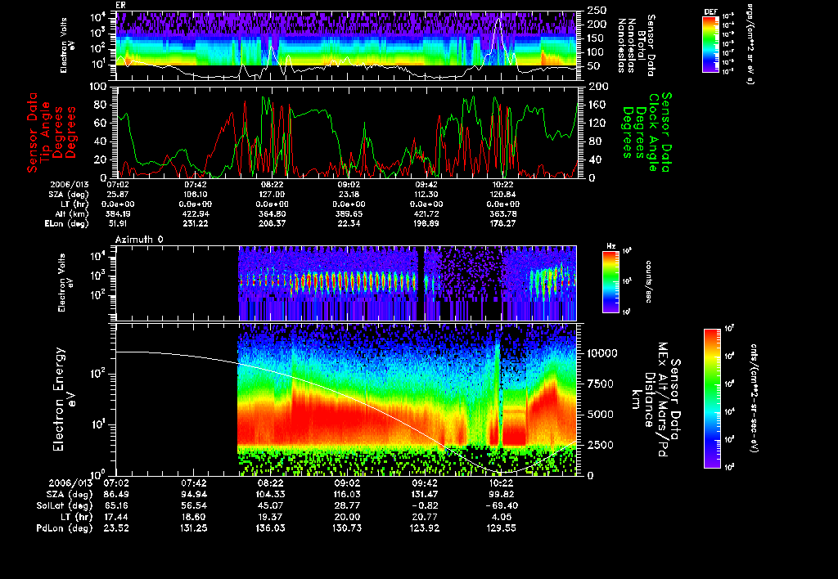The height and width of the screenshot is (579, 838).
Task: Click the cnts/(cm**2-sr-sec-eV) color scale bar
Action: (x=712, y=398)
